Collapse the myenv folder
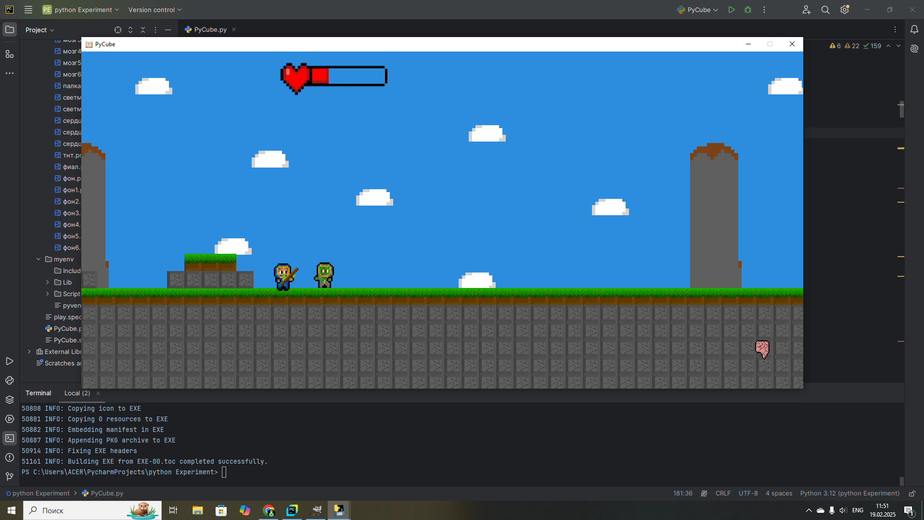The height and width of the screenshot is (520, 924). tap(38, 259)
